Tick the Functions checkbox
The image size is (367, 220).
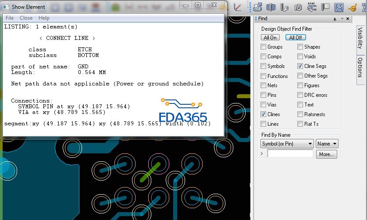264,76
